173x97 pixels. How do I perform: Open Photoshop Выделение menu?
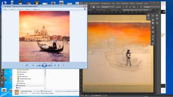125,3
